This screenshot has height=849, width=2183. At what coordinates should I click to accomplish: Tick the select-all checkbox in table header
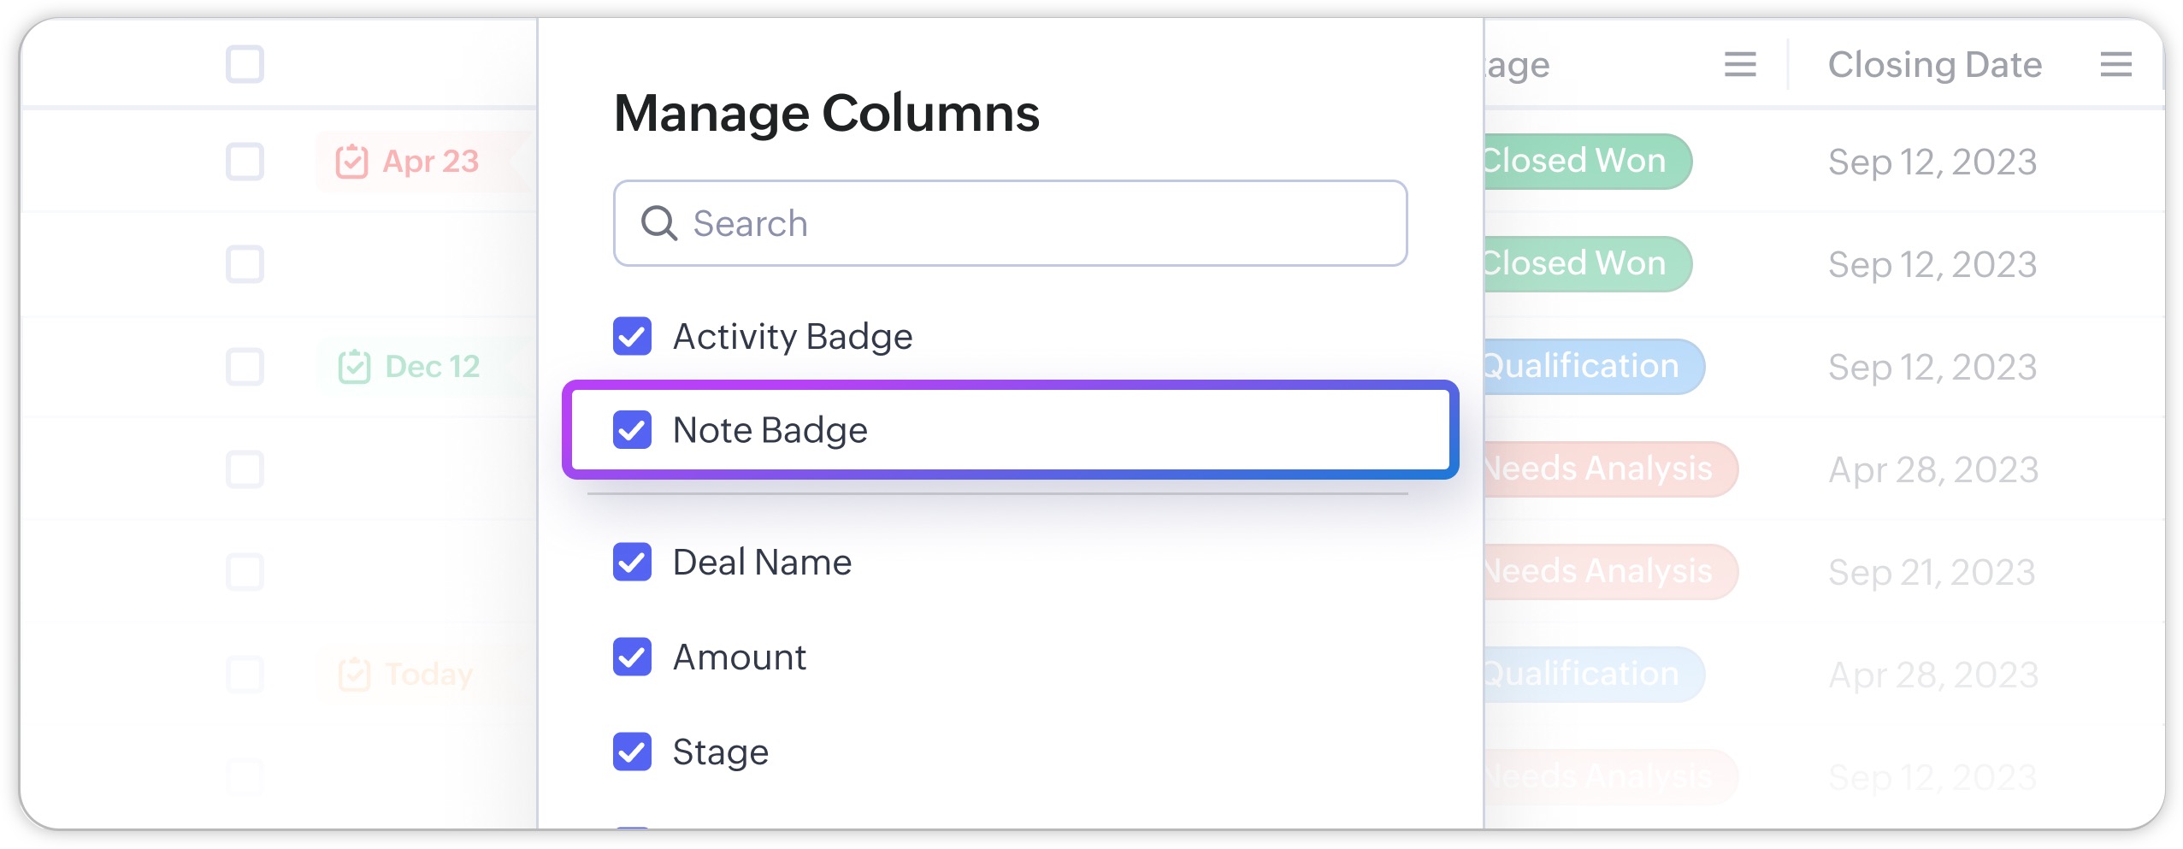tap(245, 65)
